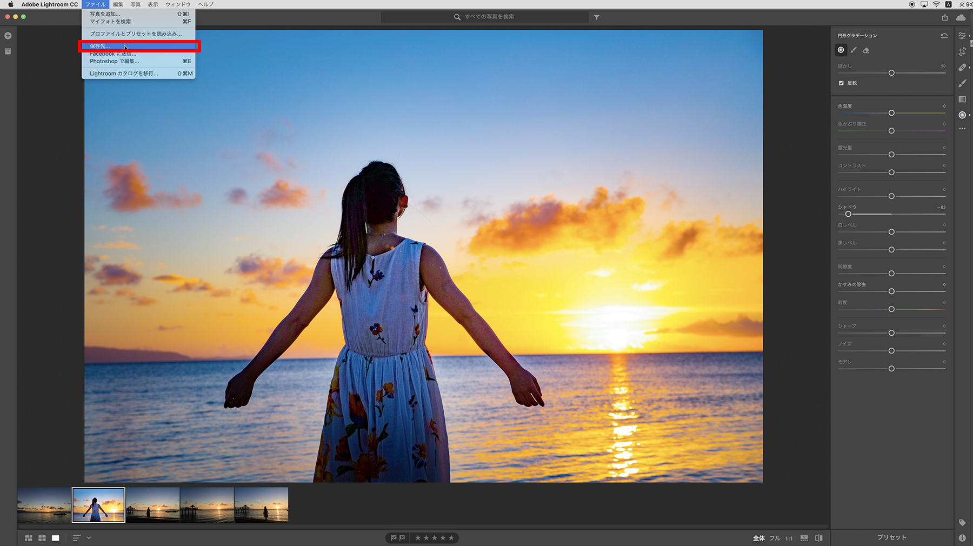This screenshot has width=973, height=546.
Task: Select the Crop and Rotate tool
Action: 962,51
